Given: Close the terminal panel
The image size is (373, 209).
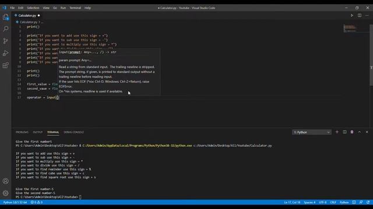Looking at the screenshot, I should point(367,132).
